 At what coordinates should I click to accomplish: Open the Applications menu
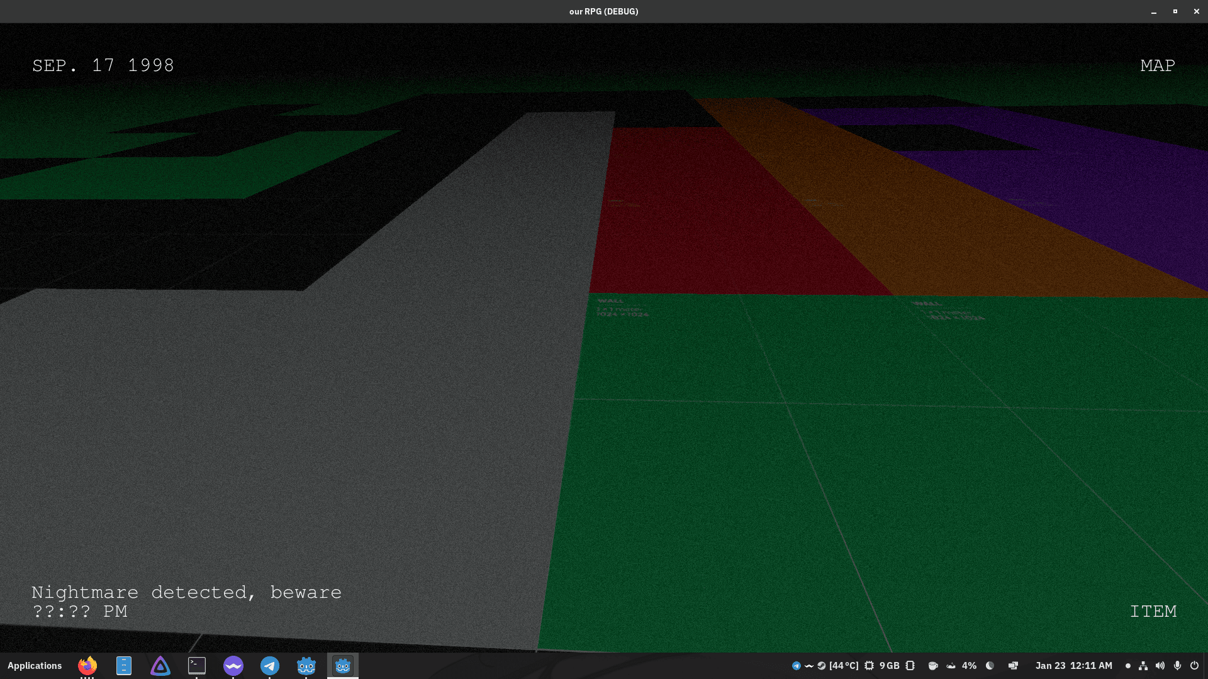click(35, 665)
